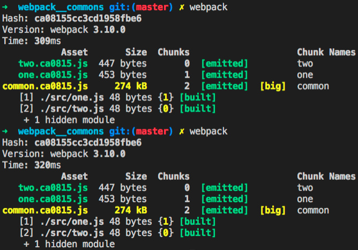The width and height of the screenshot is (358, 250).
Task: Click the typed 'webpack' command on the first prompt
Action: [208, 8]
